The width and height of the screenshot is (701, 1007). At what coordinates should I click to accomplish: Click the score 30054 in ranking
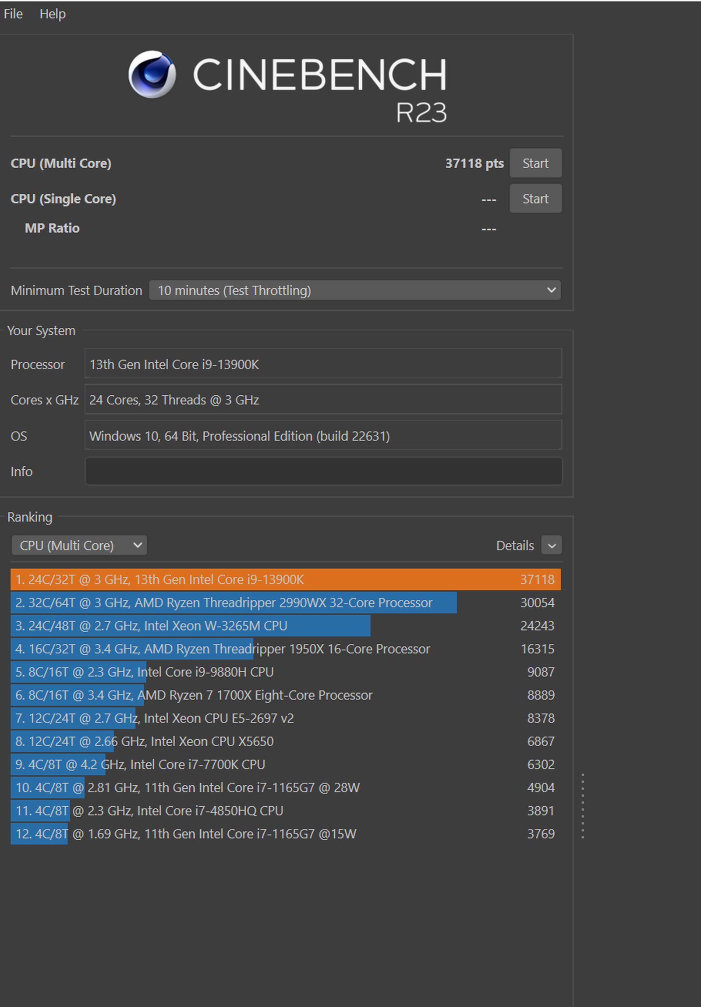point(538,603)
